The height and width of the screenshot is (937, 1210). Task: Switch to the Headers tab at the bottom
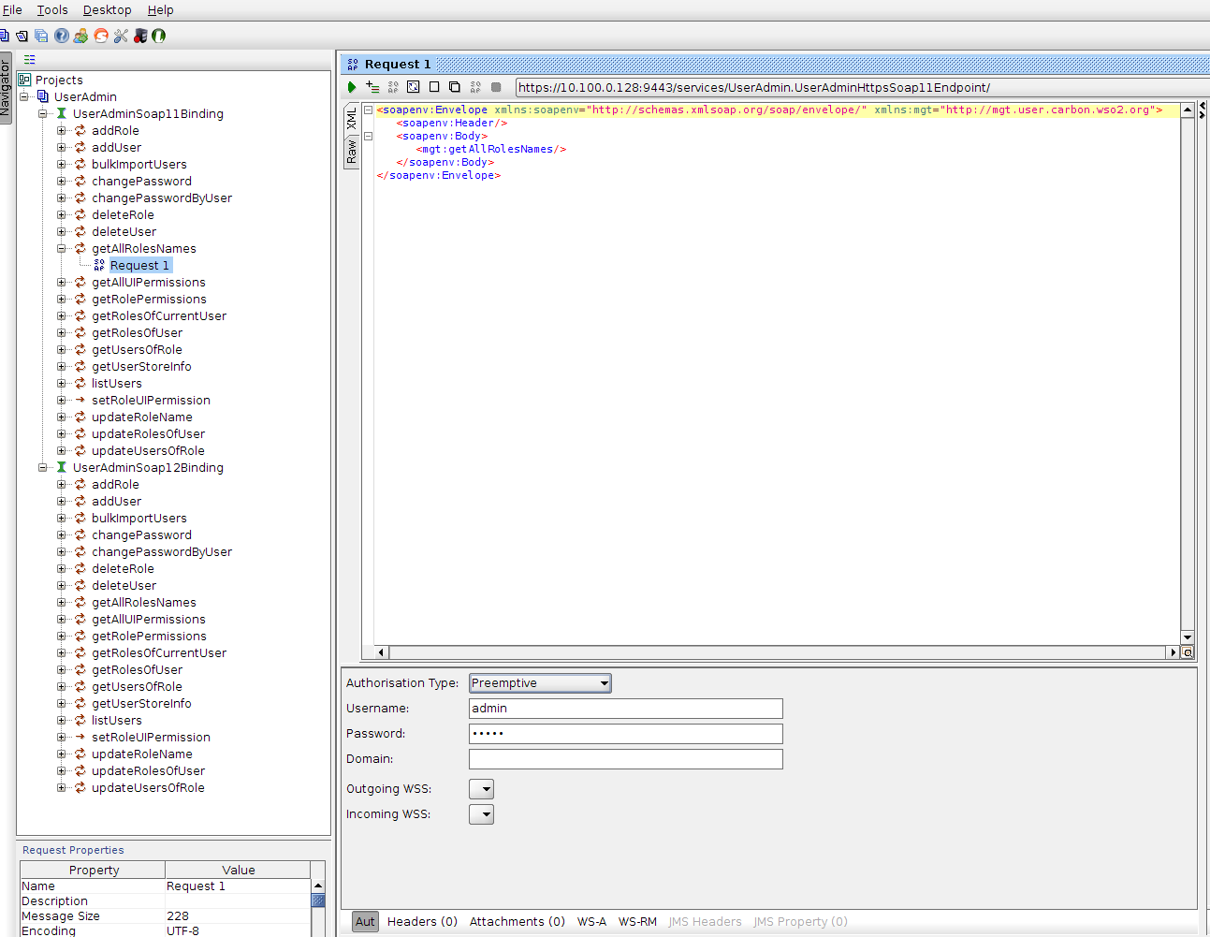[x=422, y=921]
